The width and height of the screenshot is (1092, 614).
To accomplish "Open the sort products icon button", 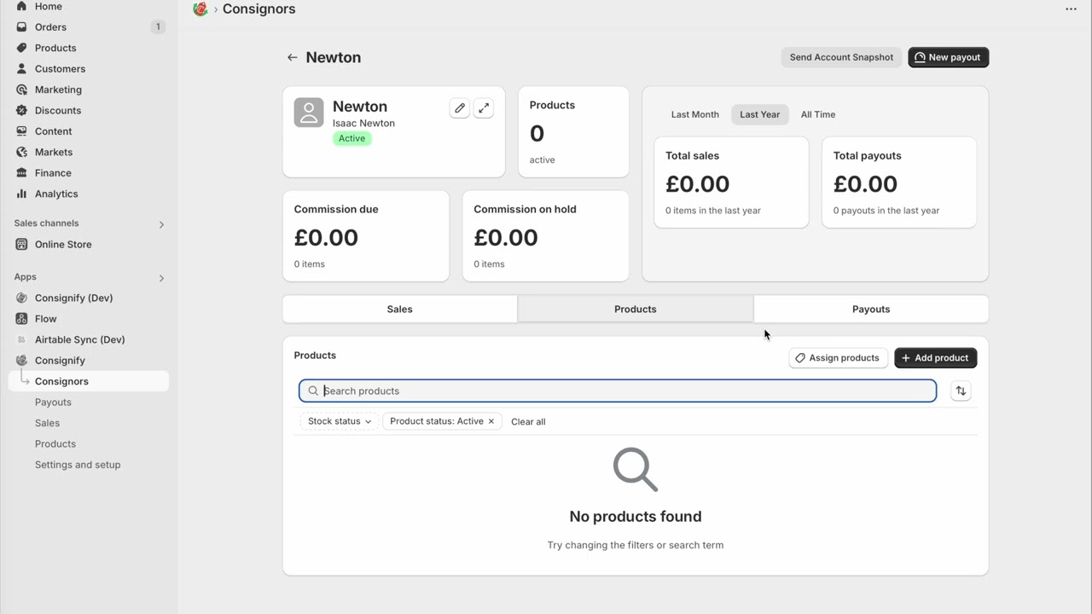I will click(961, 391).
